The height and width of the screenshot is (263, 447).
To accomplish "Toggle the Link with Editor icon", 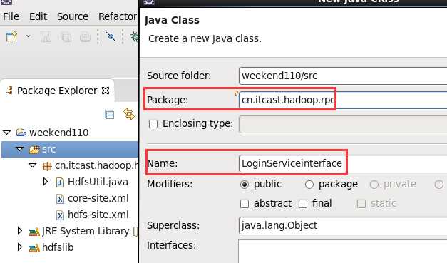I will [129, 114].
